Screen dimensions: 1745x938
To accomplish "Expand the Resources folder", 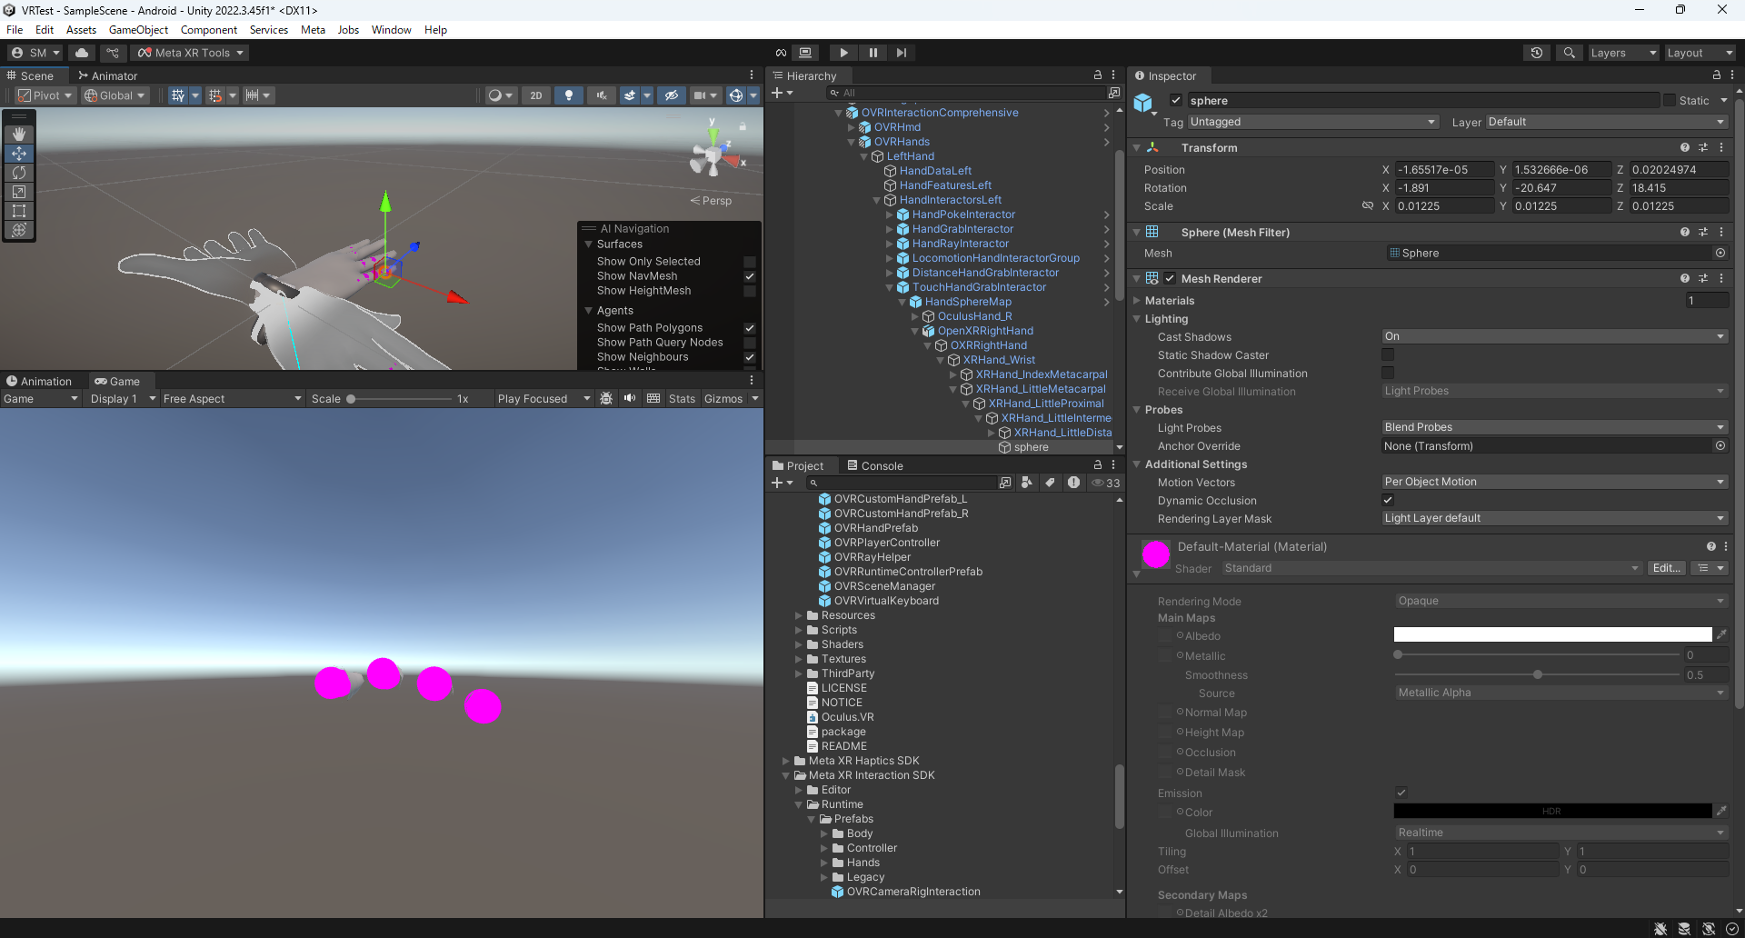I will [x=800, y=615].
